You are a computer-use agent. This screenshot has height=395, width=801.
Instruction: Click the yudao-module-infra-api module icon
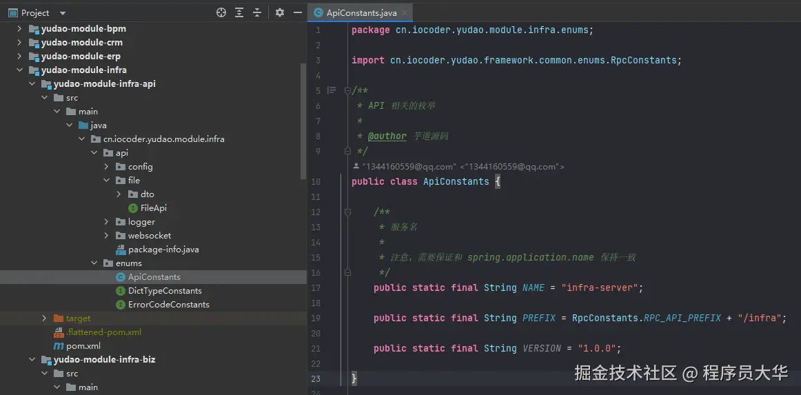(46, 84)
